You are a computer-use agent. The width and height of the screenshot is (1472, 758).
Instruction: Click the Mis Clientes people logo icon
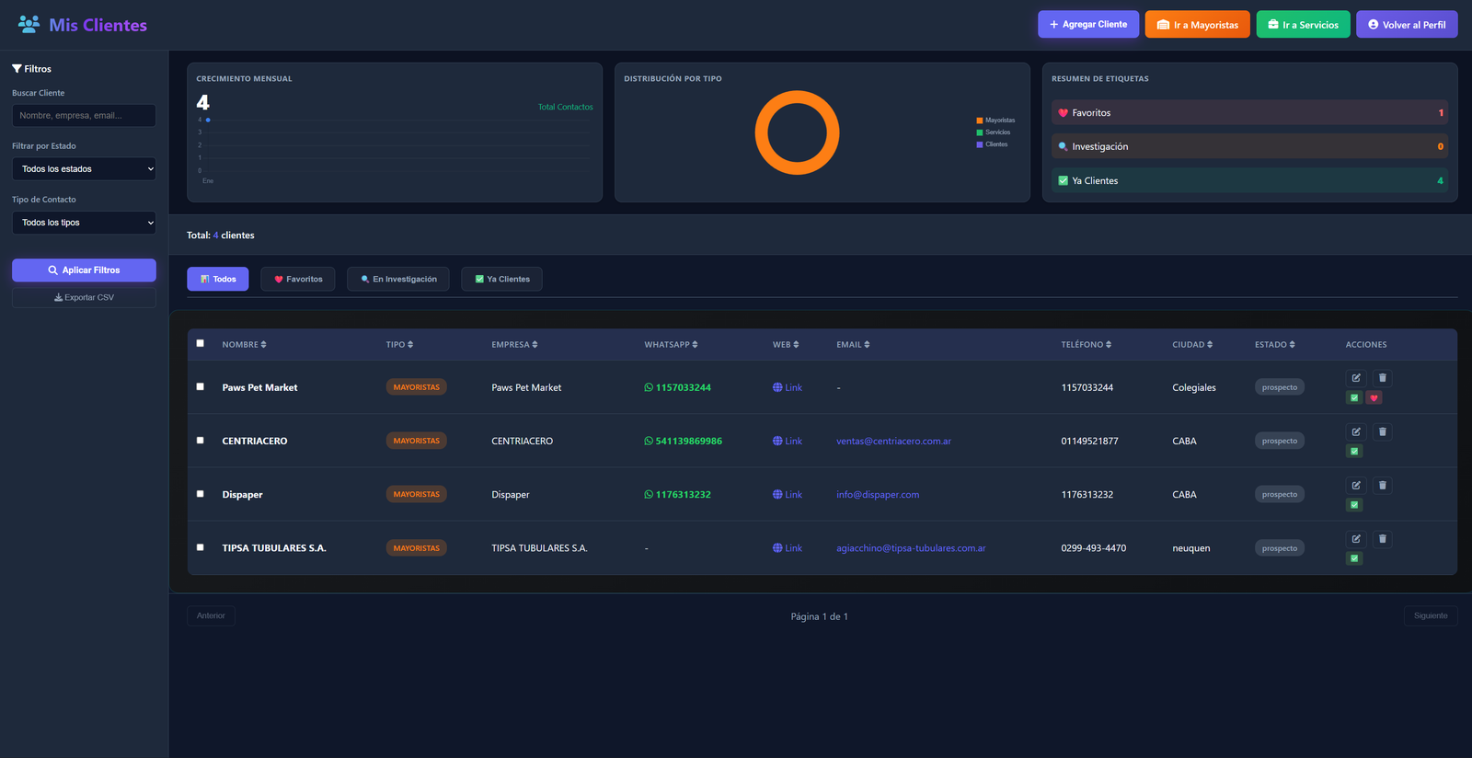tap(29, 25)
